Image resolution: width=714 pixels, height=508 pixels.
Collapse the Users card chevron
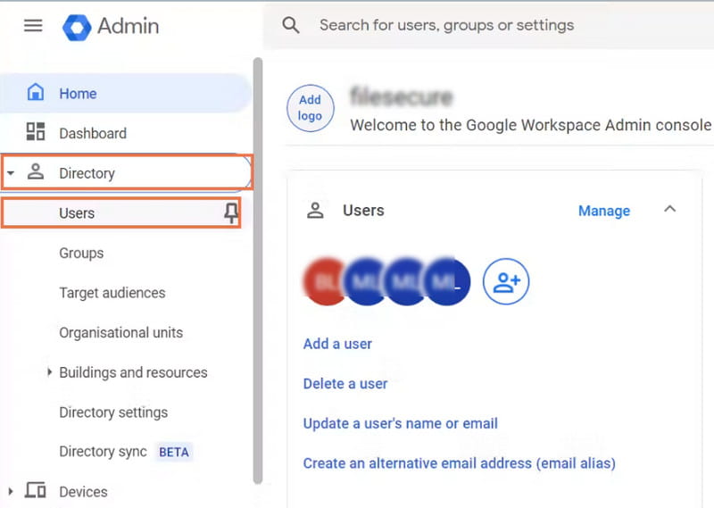pos(669,209)
